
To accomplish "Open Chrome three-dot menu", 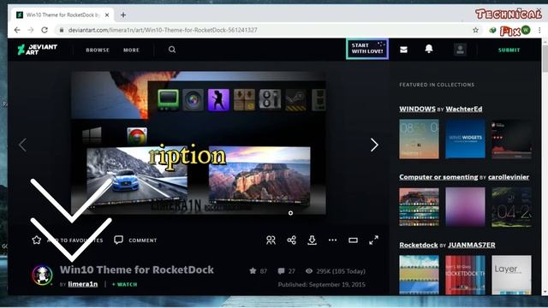I will click(x=539, y=30).
